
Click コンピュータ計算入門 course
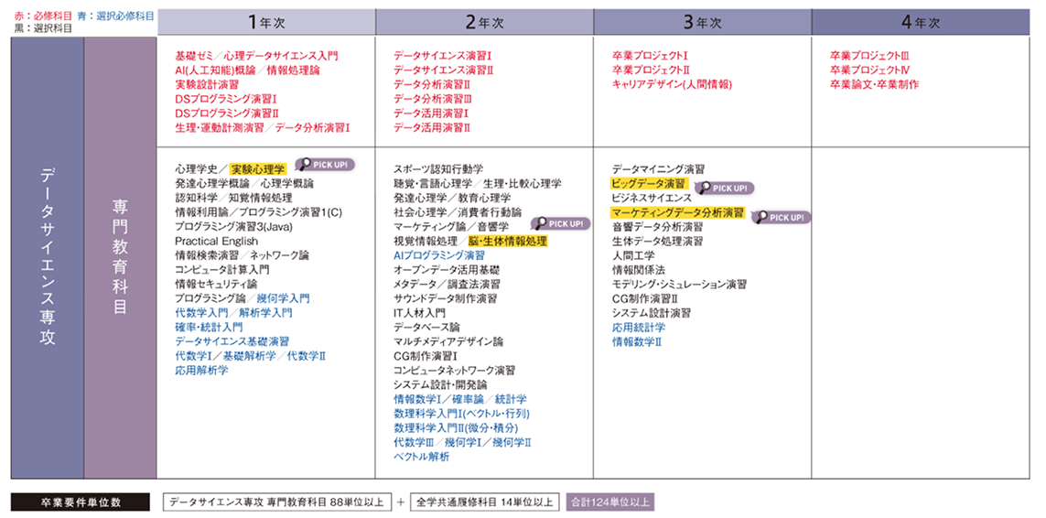tap(222, 270)
